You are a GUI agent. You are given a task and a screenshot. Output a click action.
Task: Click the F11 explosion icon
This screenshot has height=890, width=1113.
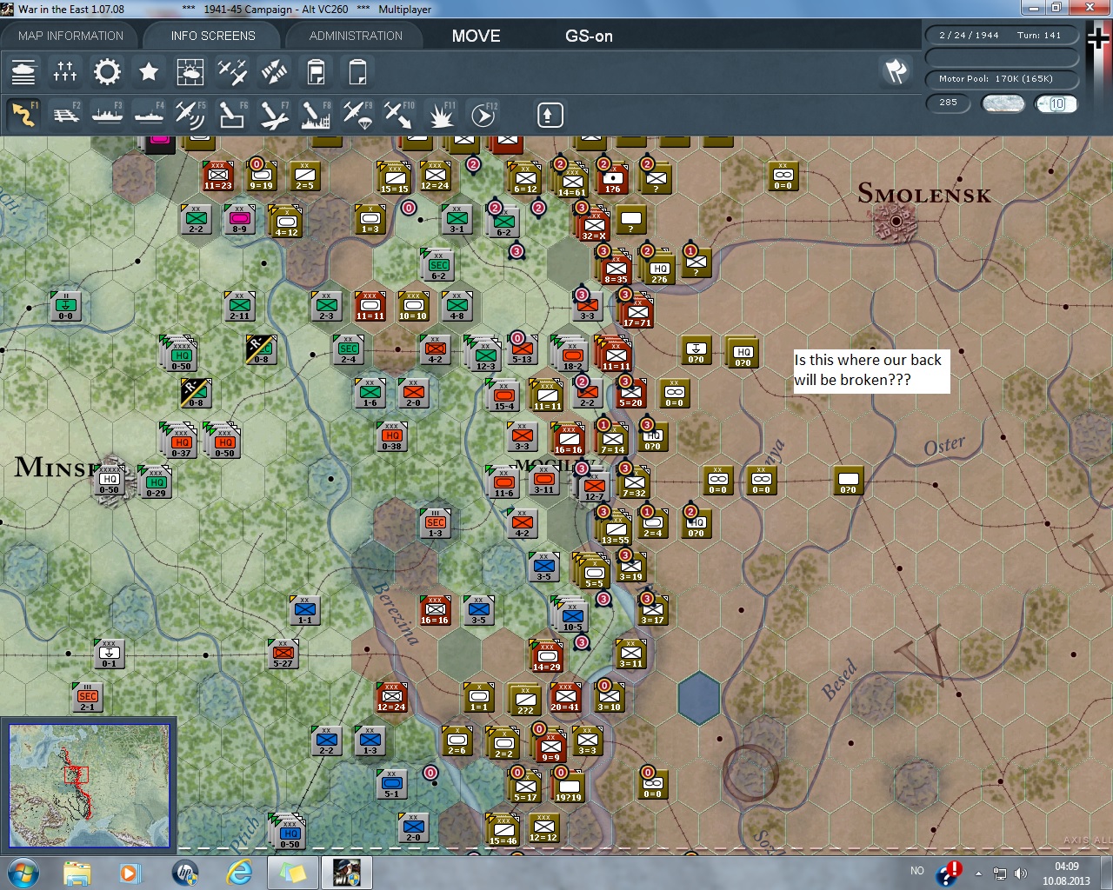(x=441, y=115)
